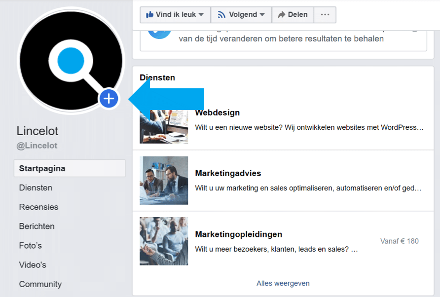Open Diensten in the sidebar menu

click(x=36, y=187)
